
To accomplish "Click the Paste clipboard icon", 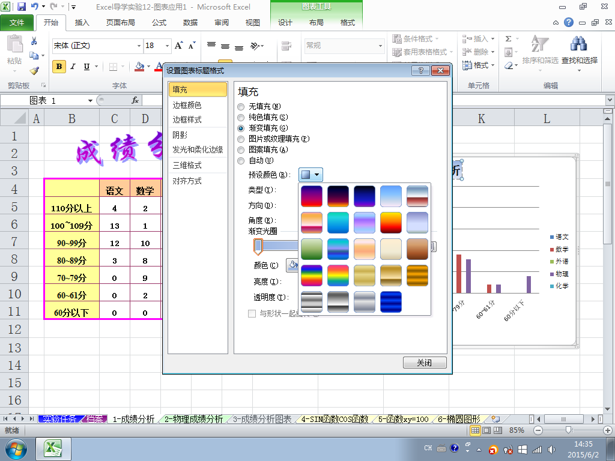I will click(x=14, y=43).
